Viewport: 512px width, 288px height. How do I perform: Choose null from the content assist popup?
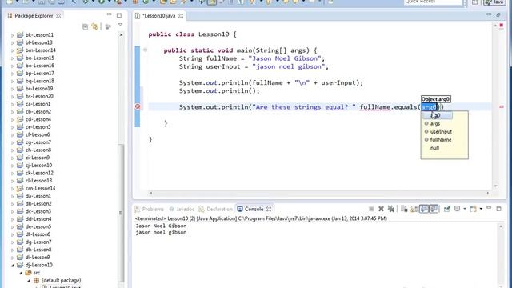pyautogui.click(x=434, y=147)
